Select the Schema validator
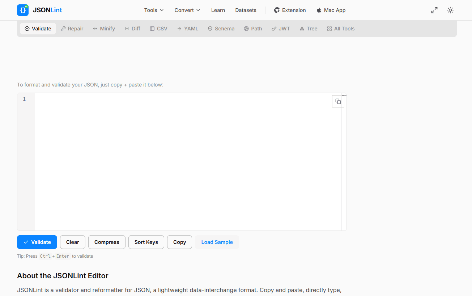Image resolution: width=472 pixels, height=296 pixels. tap(221, 28)
